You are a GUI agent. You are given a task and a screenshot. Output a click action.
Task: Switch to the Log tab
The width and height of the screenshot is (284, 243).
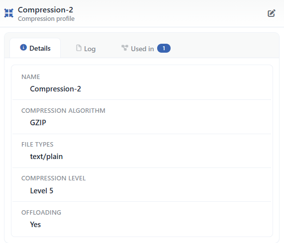point(86,49)
